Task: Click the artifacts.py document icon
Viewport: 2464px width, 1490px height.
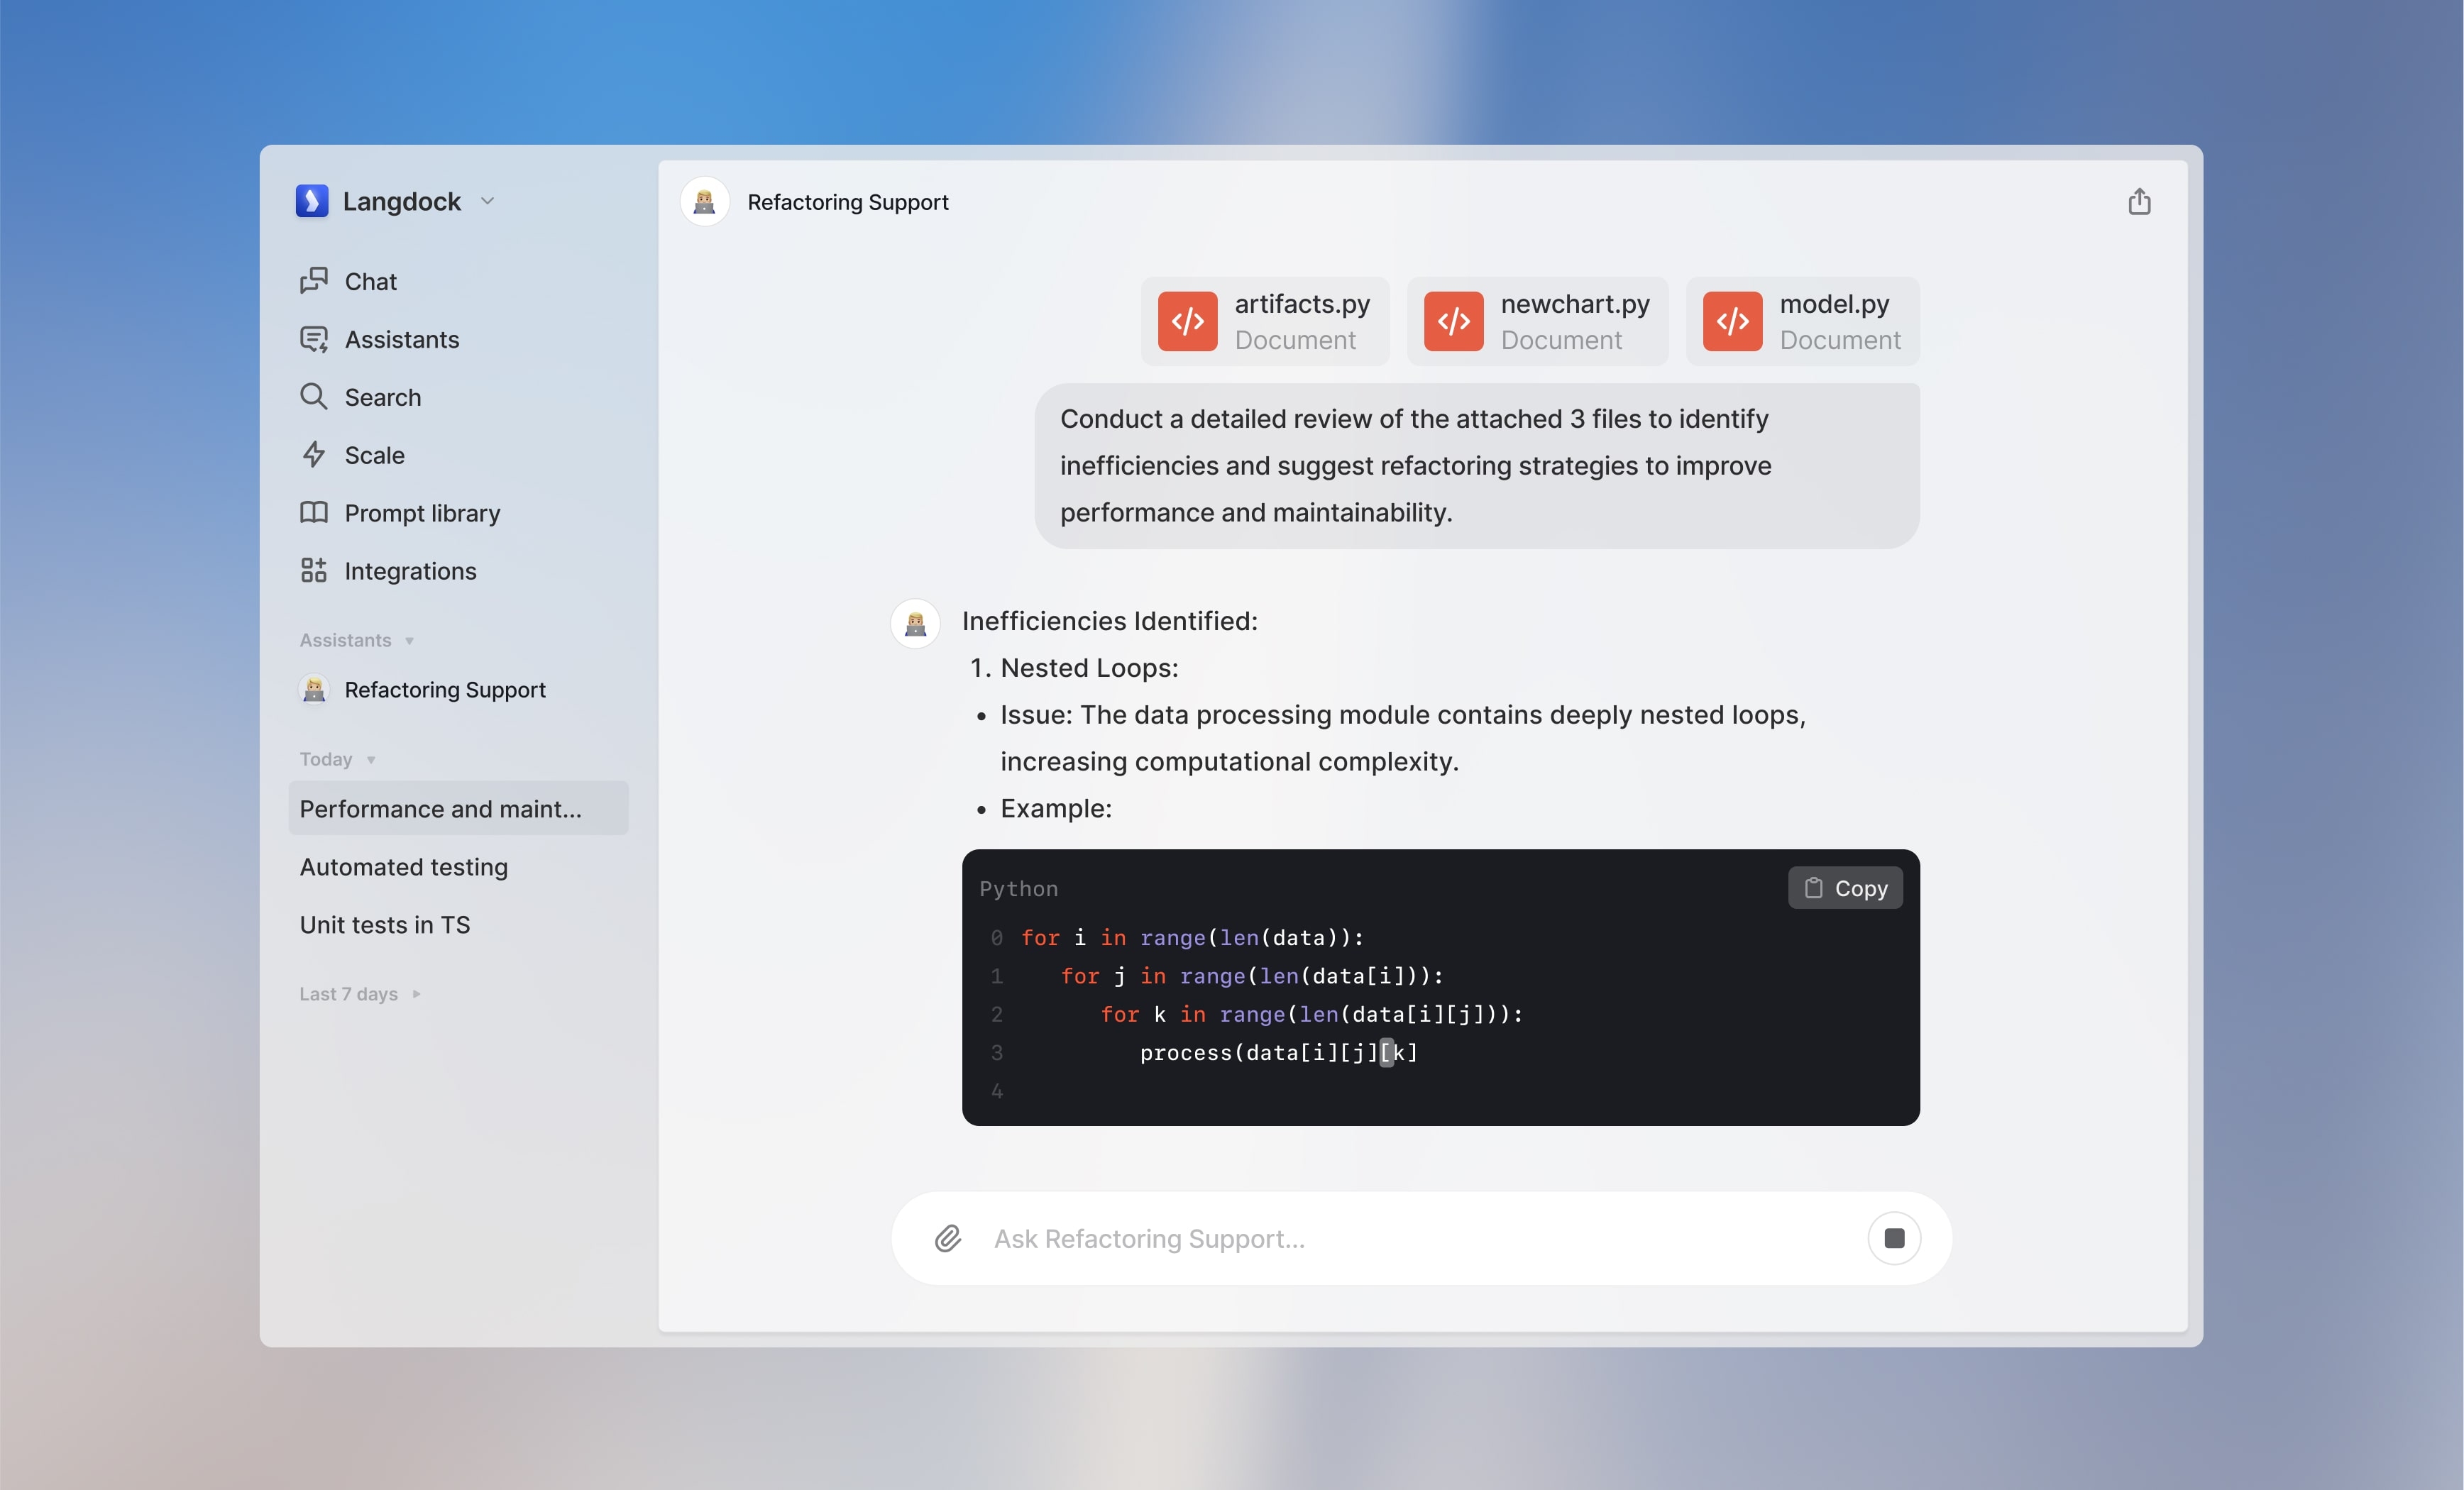Action: coord(1189,320)
